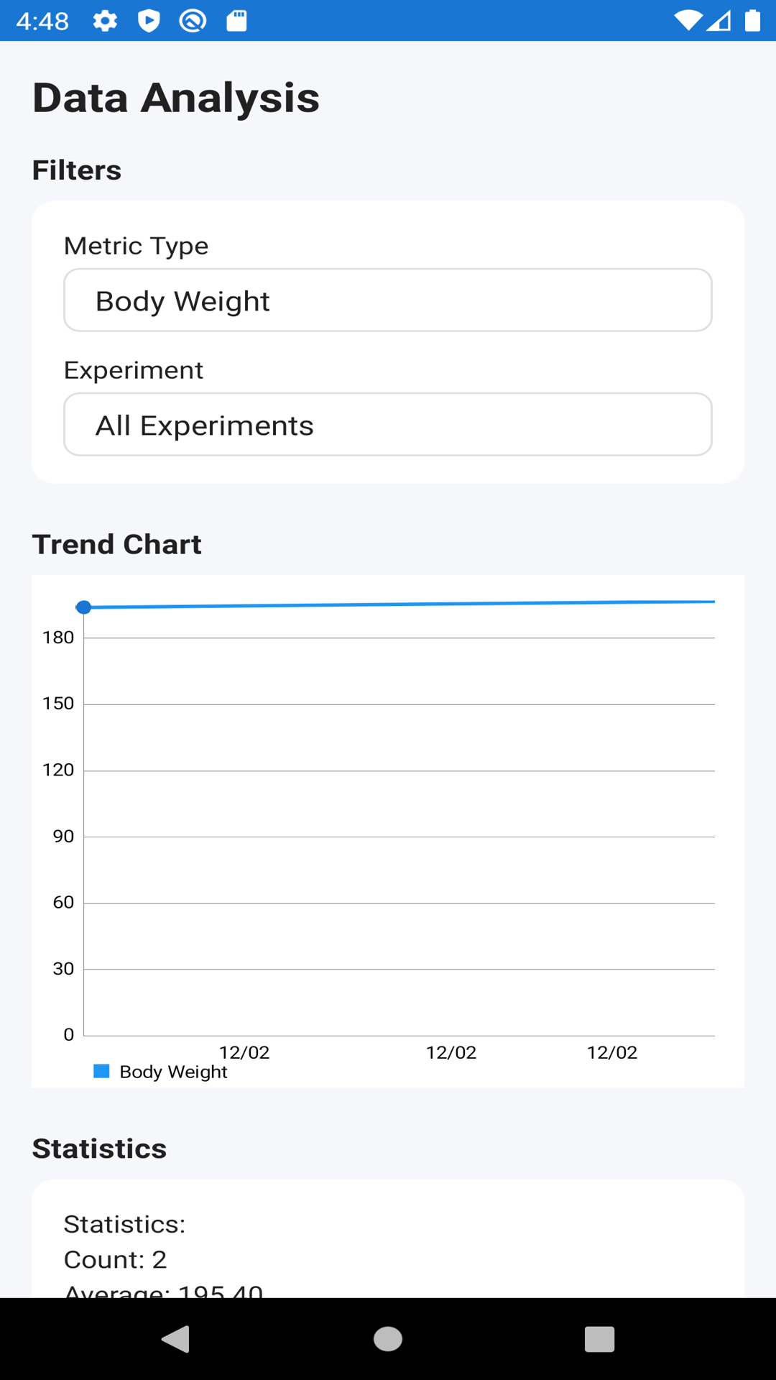Tap the Wi-Fi signal icon

688,21
